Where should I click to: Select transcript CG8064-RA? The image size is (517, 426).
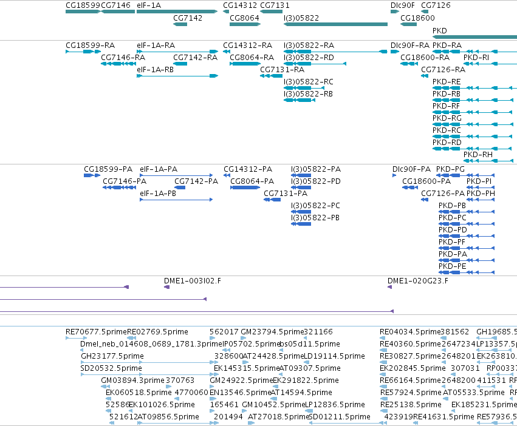click(252, 58)
